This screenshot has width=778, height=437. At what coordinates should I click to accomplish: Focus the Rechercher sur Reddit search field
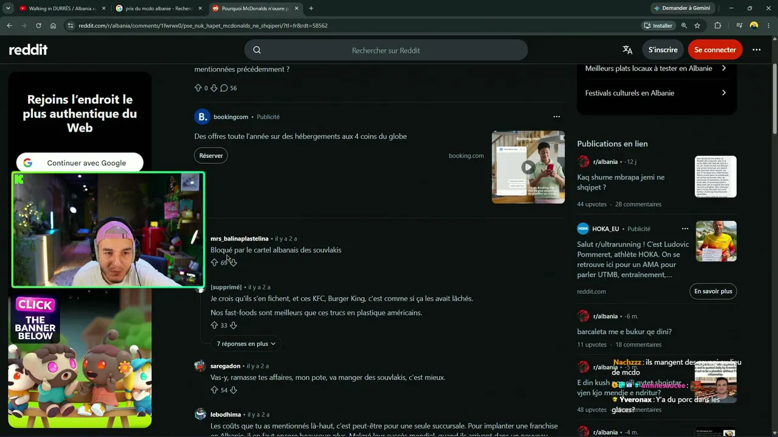pyautogui.click(x=386, y=50)
